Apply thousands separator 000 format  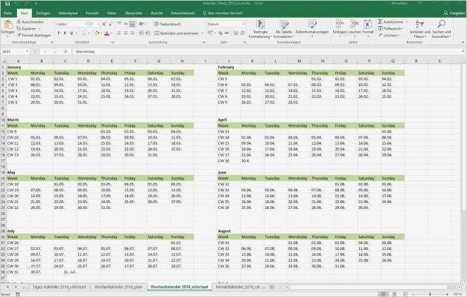point(227,33)
